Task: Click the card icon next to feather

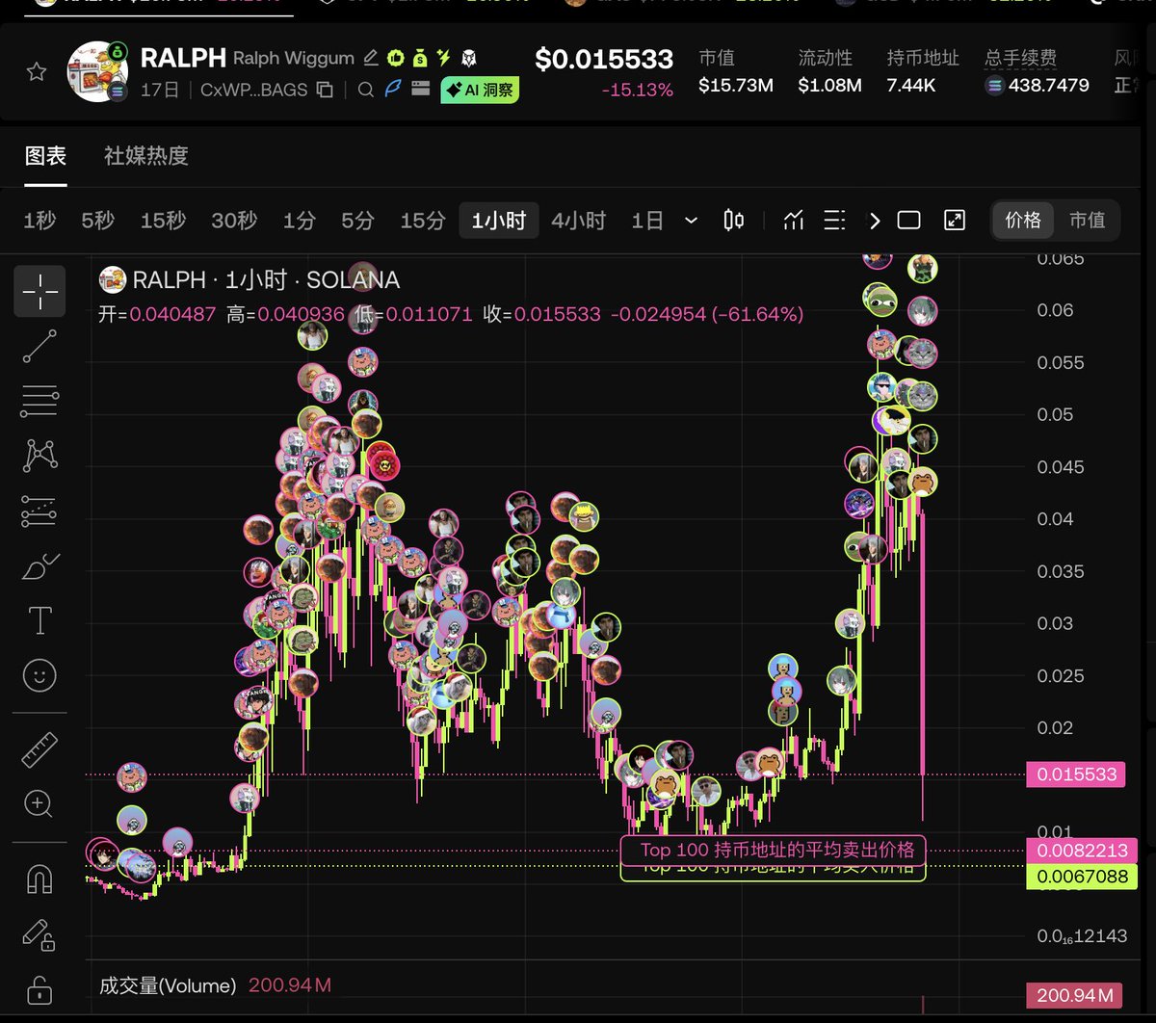Action: (x=420, y=90)
